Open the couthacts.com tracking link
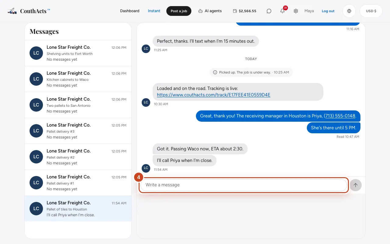 (x=214, y=95)
